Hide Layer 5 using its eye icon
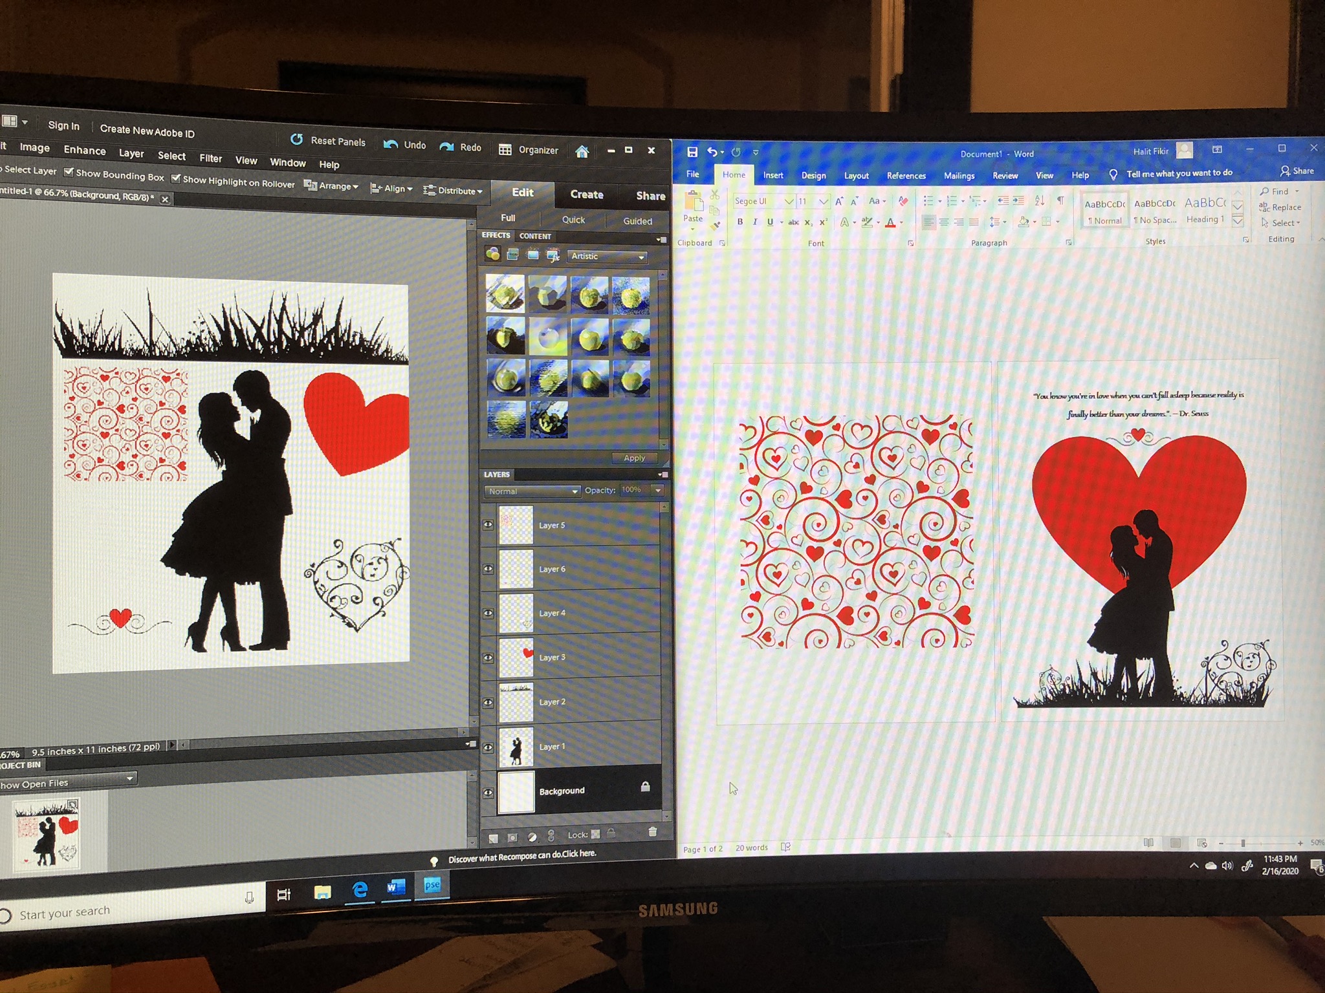This screenshot has height=993, width=1325. pyautogui.click(x=488, y=525)
